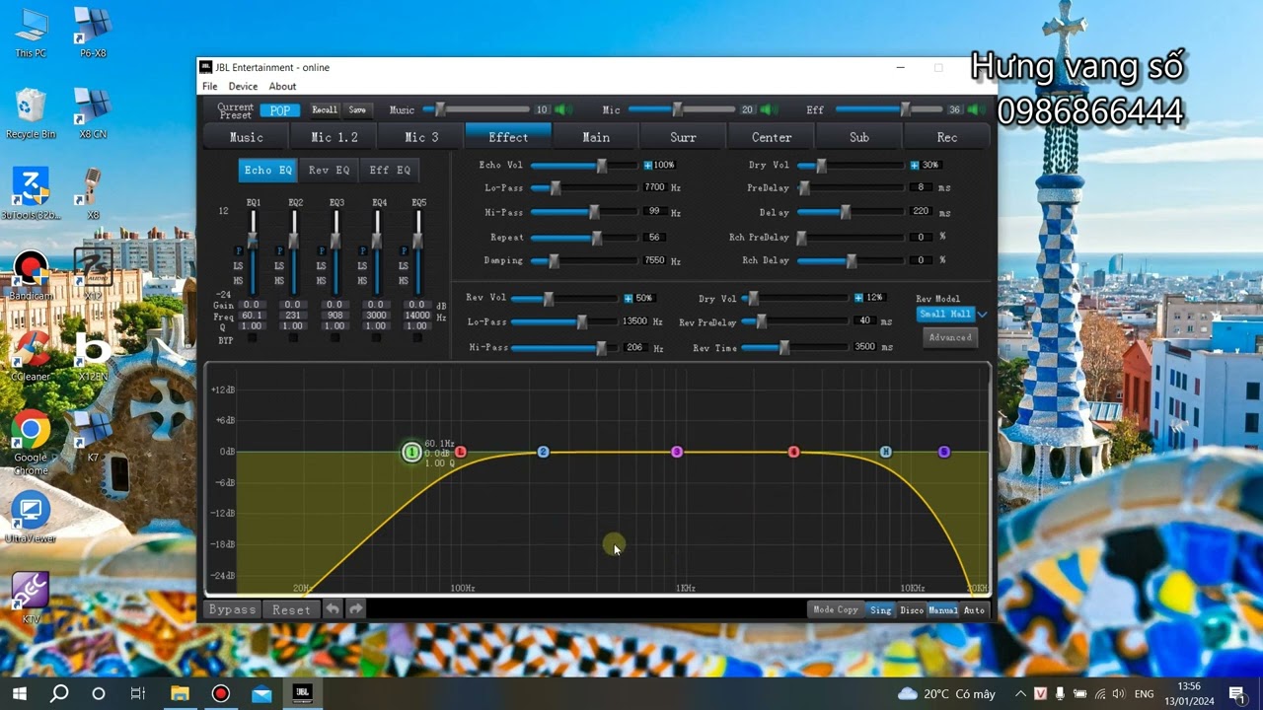Open the KTV desktop shortcut
This screenshot has width=1263, height=710.
click(31, 598)
